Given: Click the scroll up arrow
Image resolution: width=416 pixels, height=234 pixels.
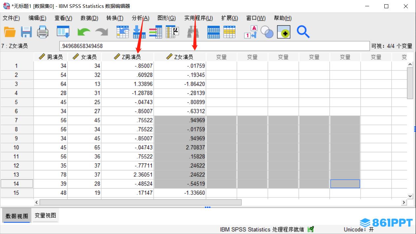Looking at the screenshot, I should [x=410, y=65].
